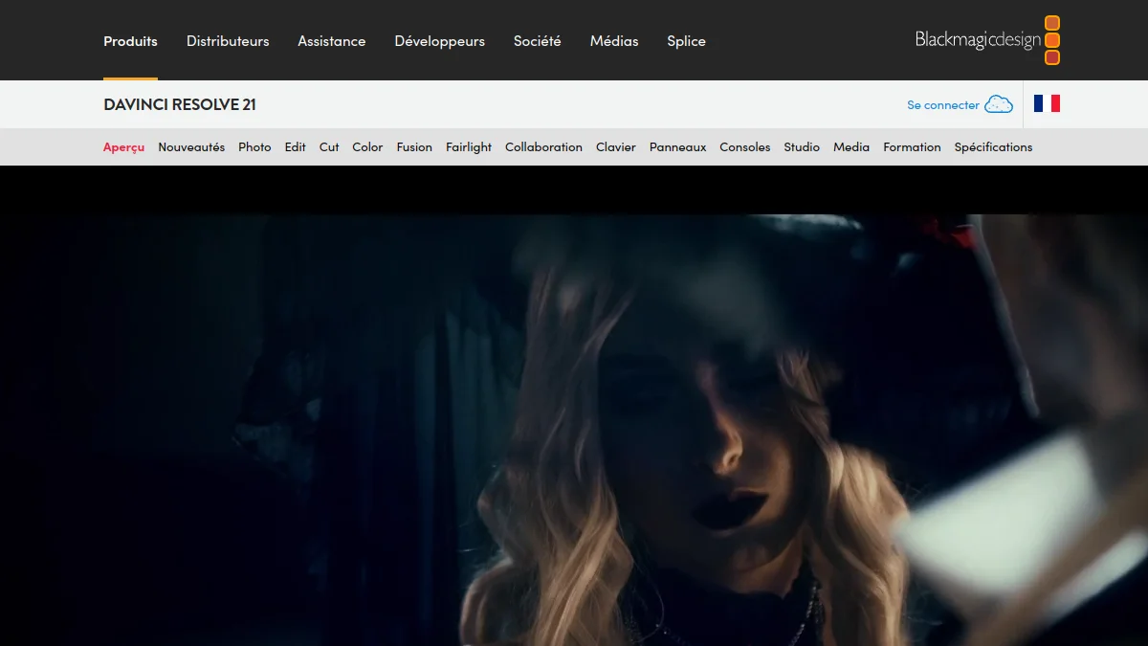The height and width of the screenshot is (646, 1148).
Task: Switch to the Nouveautés tab
Action: pyautogui.click(x=191, y=147)
